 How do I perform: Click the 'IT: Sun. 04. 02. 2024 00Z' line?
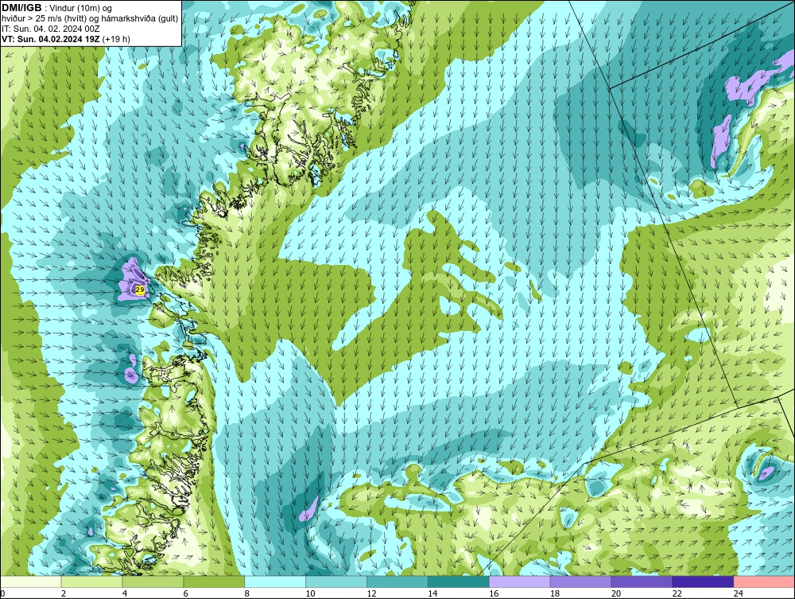pos(51,29)
